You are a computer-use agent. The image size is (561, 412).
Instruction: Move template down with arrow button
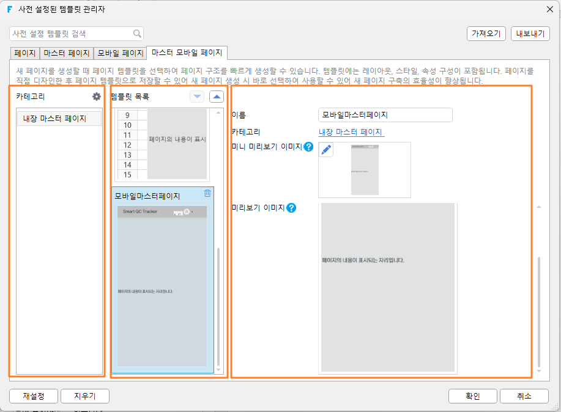(197, 97)
